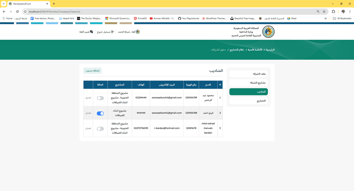Disable status switch for كريم احمد
Screen dimensions: 354x191
click(100, 113)
